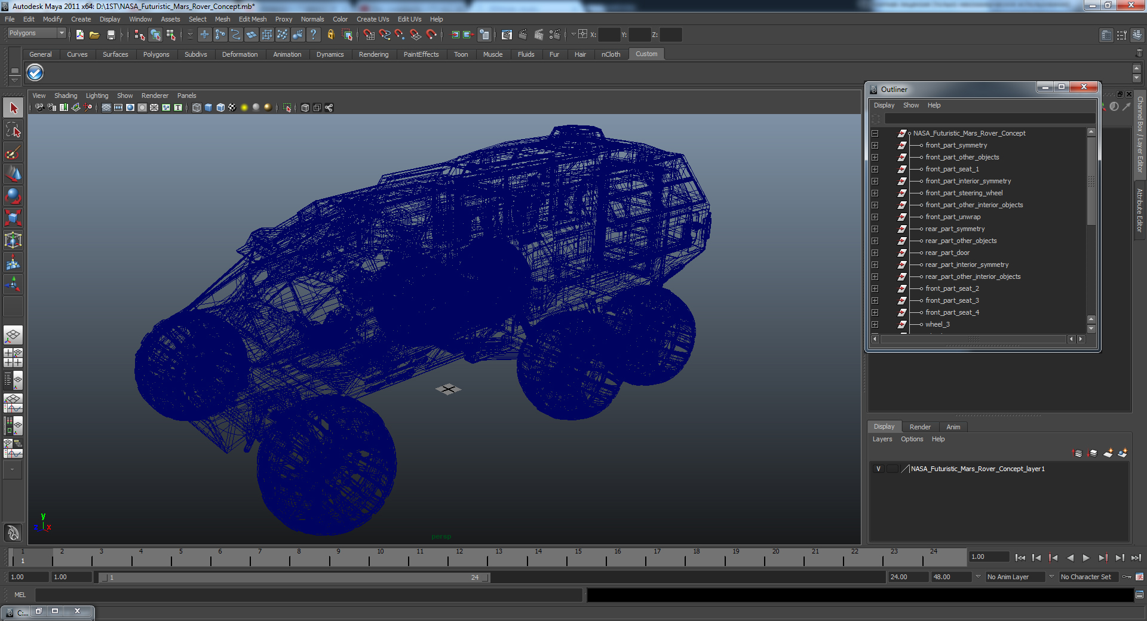Collapse NASA_Futuristic_Mars_Rover_Concept in Outliner
The height and width of the screenshot is (621, 1147).
[x=875, y=133]
